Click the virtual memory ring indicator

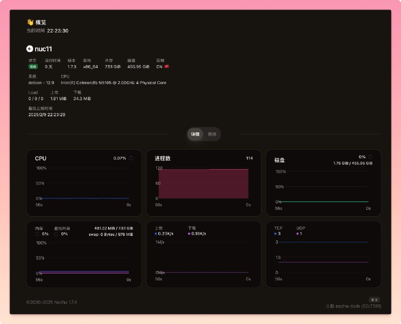pos(56,234)
